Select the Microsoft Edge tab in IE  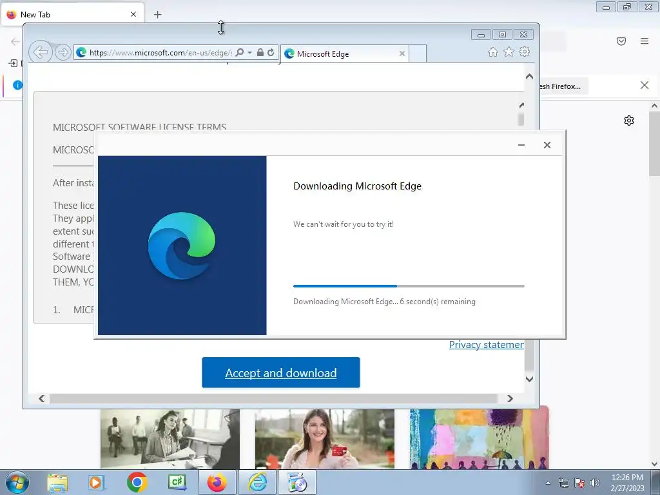pyautogui.click(x=344, y=53)
